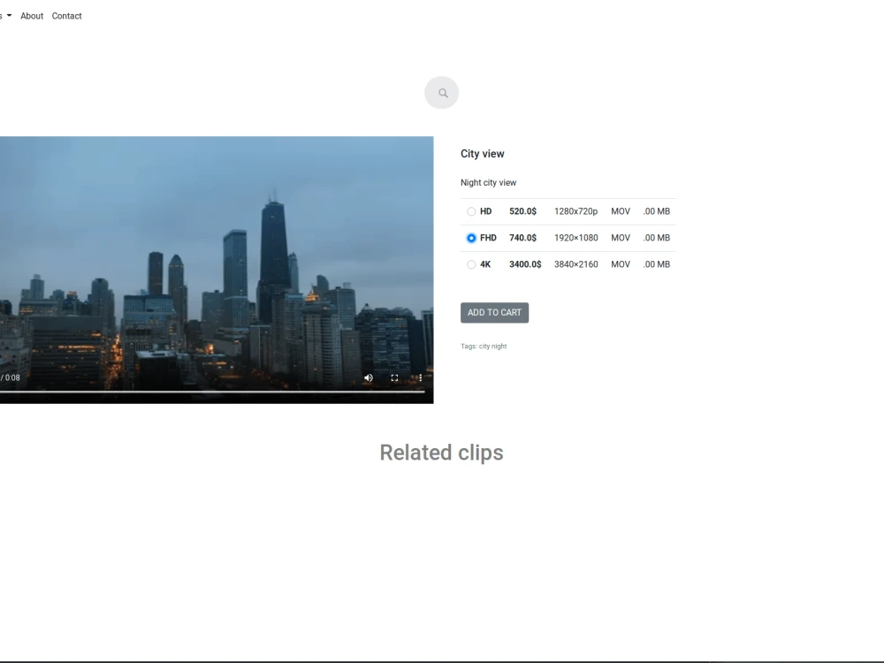Screen dimensions: 884x663
Task: Open the video's three-dot more options menu
Action: pos(420,377)
